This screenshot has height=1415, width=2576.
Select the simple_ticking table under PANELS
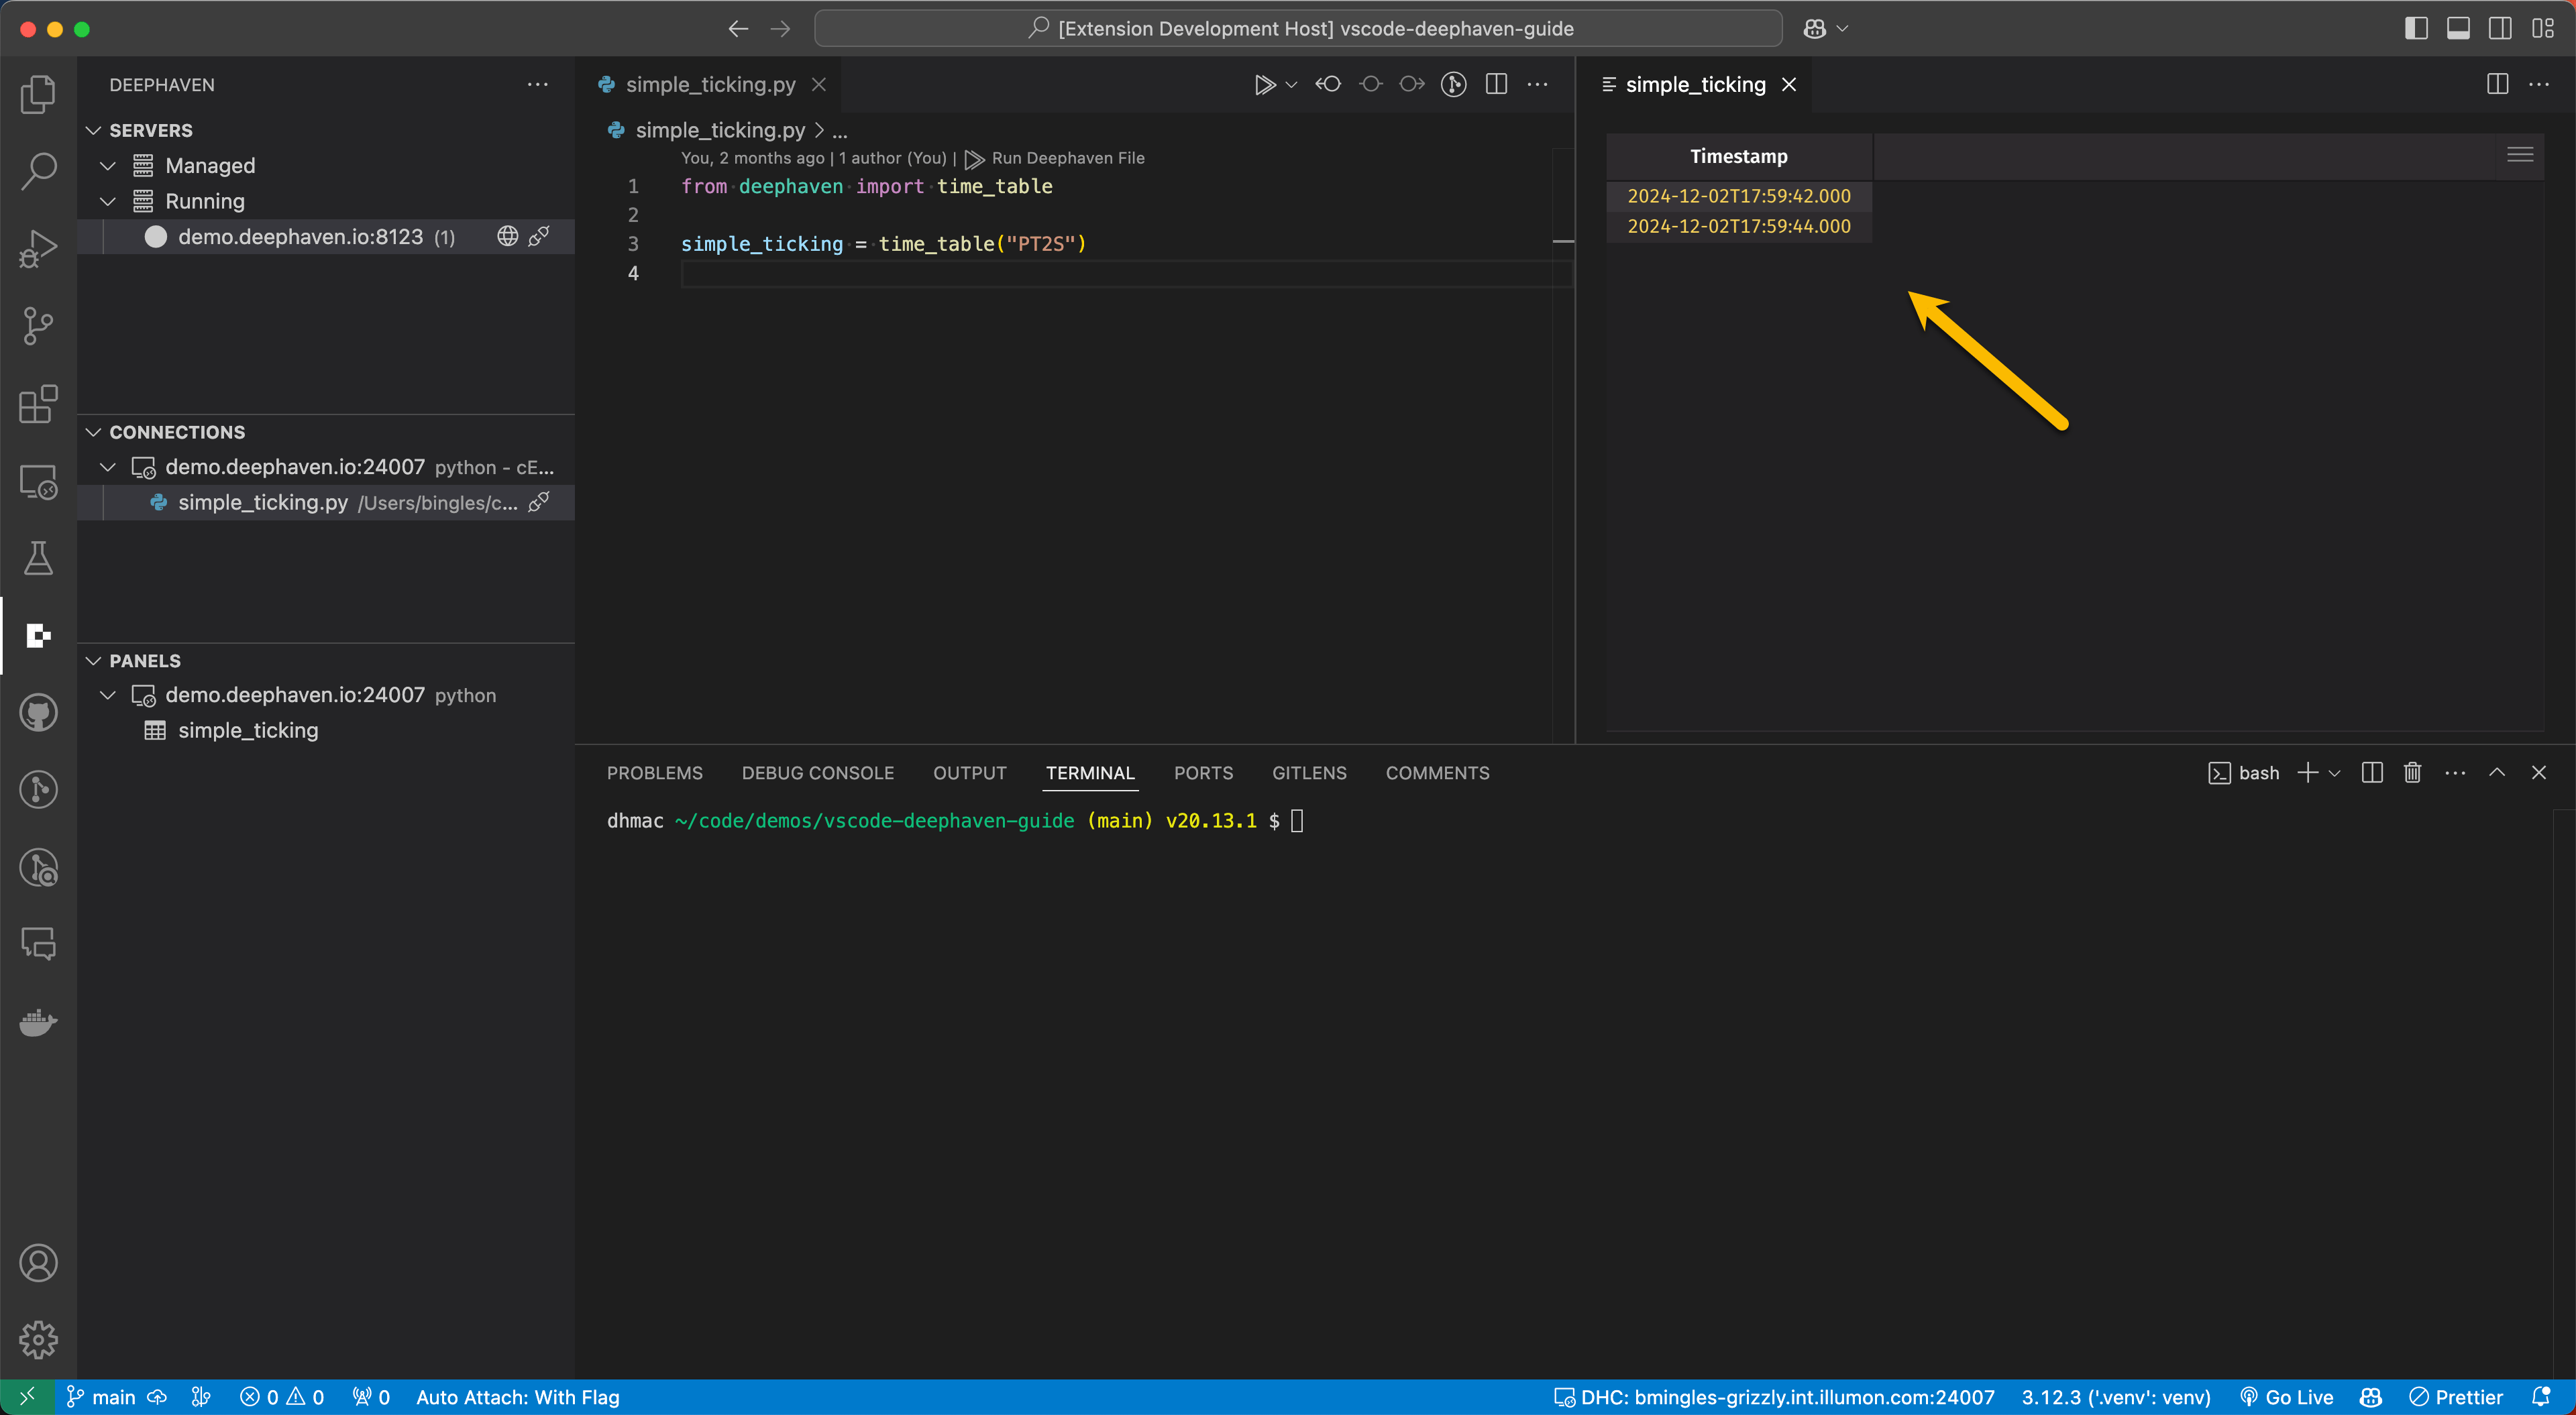(x=247, y=730)
